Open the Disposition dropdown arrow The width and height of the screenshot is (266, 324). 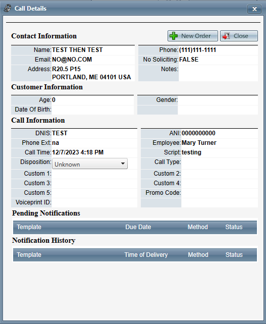(123, 164)
